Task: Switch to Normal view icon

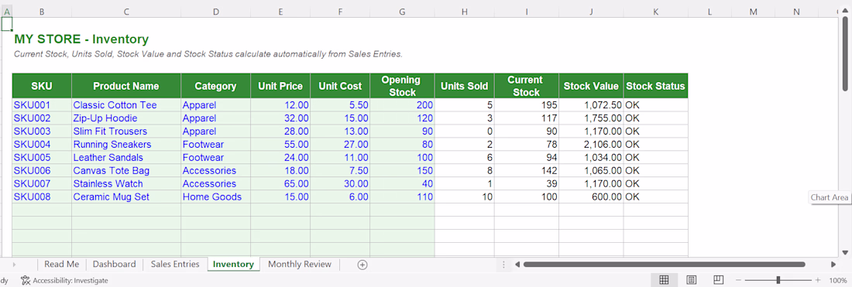Action: coord(664,280)
